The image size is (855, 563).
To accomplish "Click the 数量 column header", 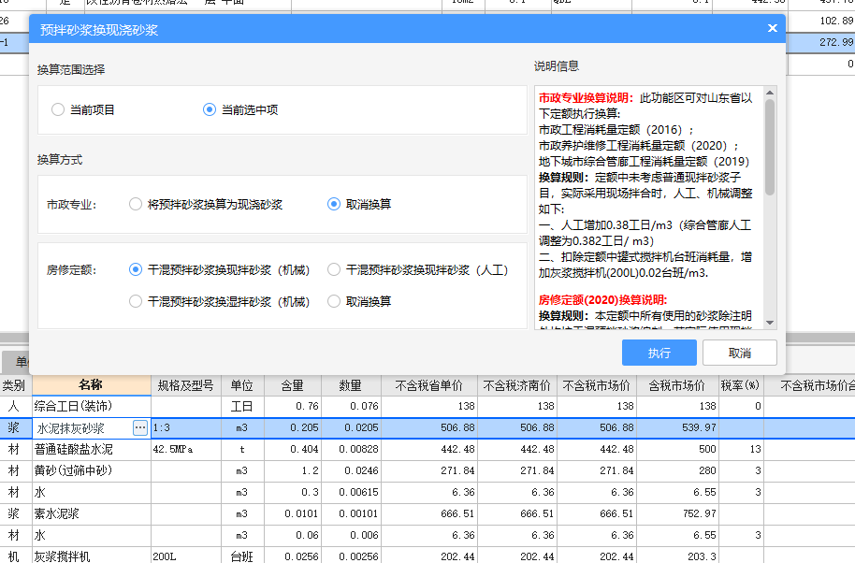I will pos(351,385).
